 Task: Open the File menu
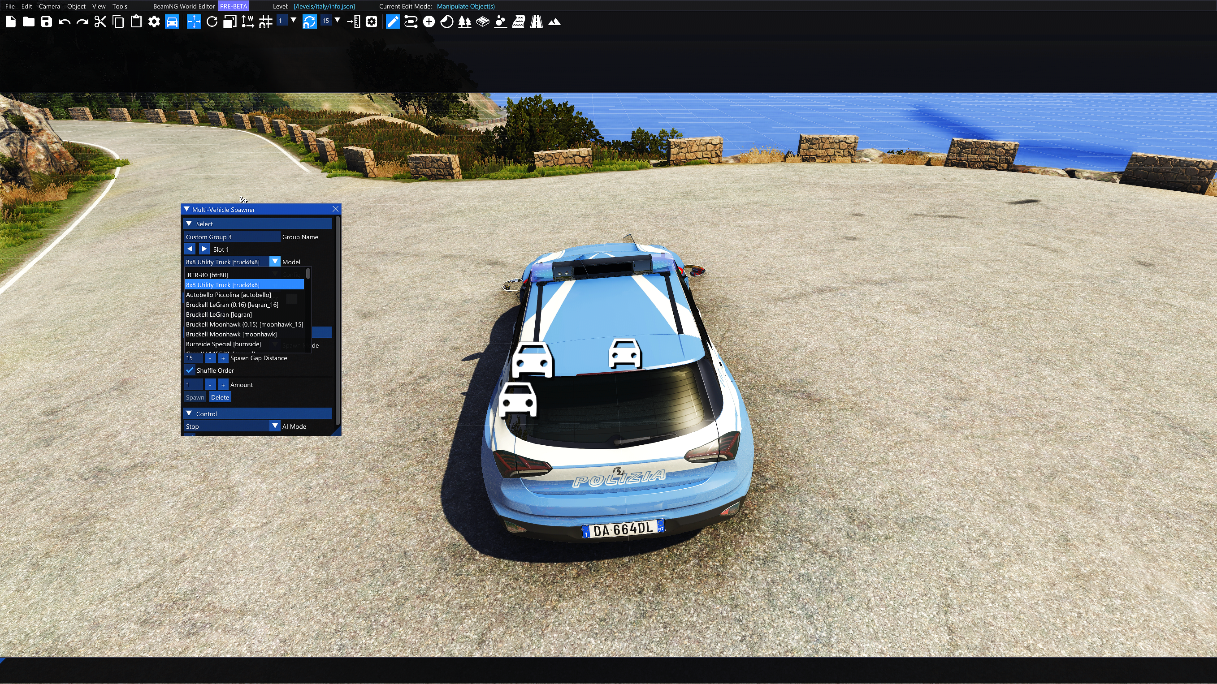(x=10, y=6)
